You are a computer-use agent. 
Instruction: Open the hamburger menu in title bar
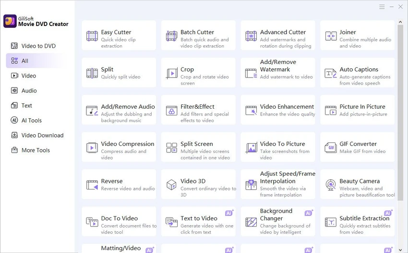[382, 7]
